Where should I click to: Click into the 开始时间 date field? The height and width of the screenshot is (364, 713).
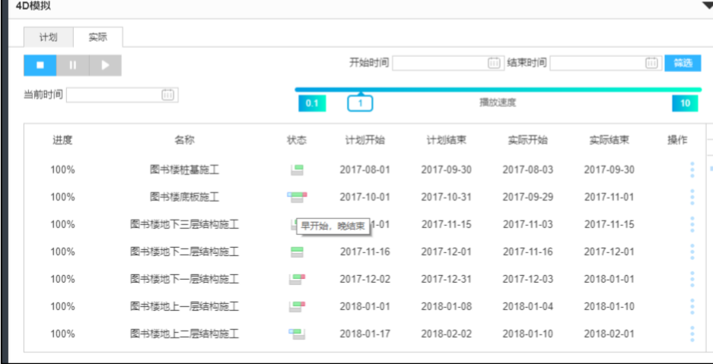point(448,63)
